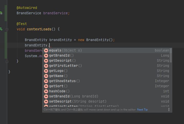Click the autowired bean gutter icon beside brandService
This screenshot has height=124, width=184.
tap(1, 13)
